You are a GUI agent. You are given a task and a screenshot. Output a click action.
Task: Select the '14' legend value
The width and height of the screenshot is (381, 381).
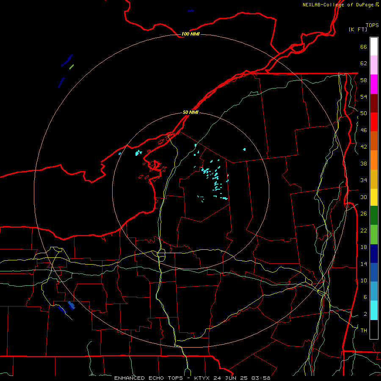coord(364,264)
